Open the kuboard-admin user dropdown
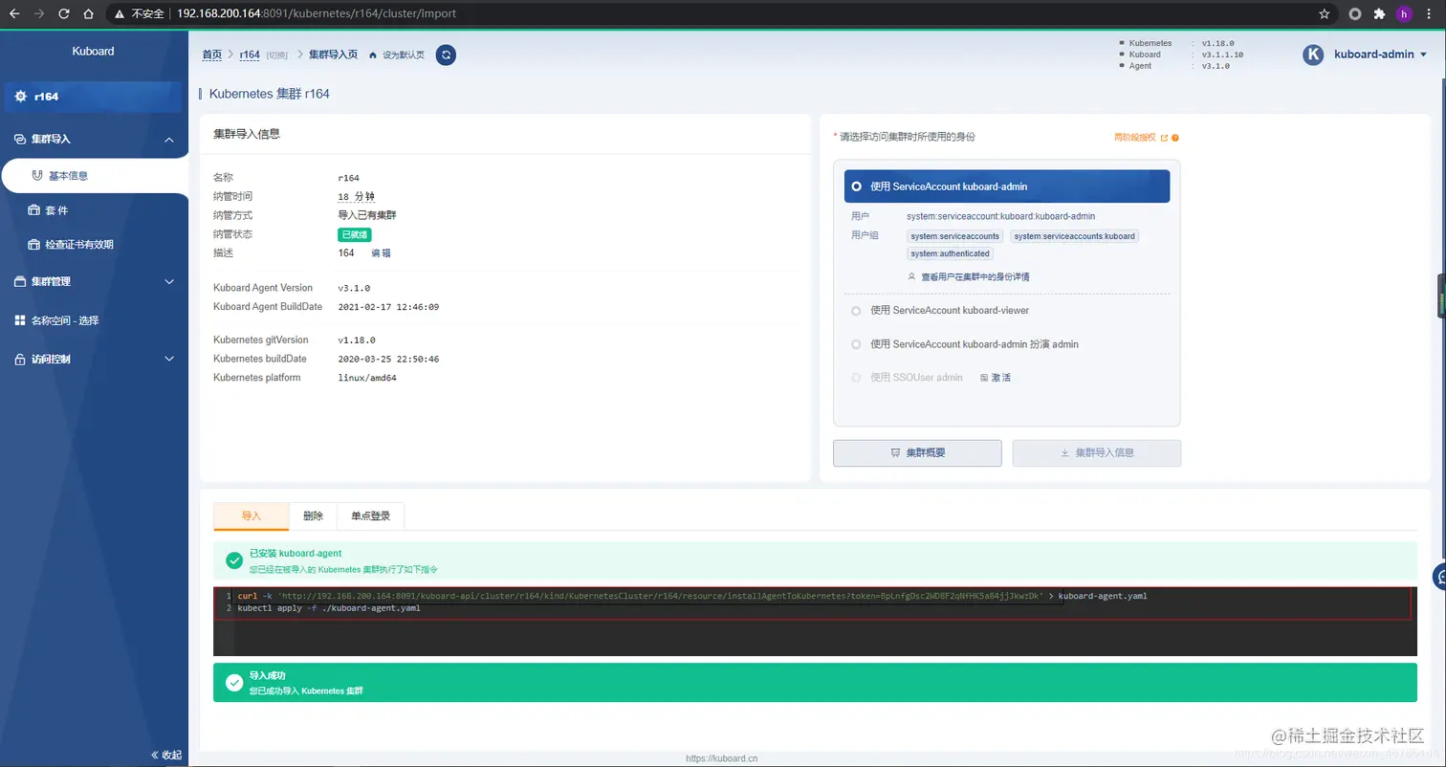Viewport: 1446px width, 767px height. (1380, 55)
